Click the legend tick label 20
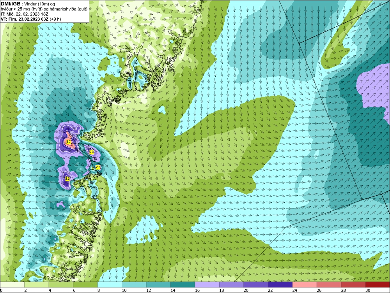Screen dimensions: 390x293 (x=246, y=290)
